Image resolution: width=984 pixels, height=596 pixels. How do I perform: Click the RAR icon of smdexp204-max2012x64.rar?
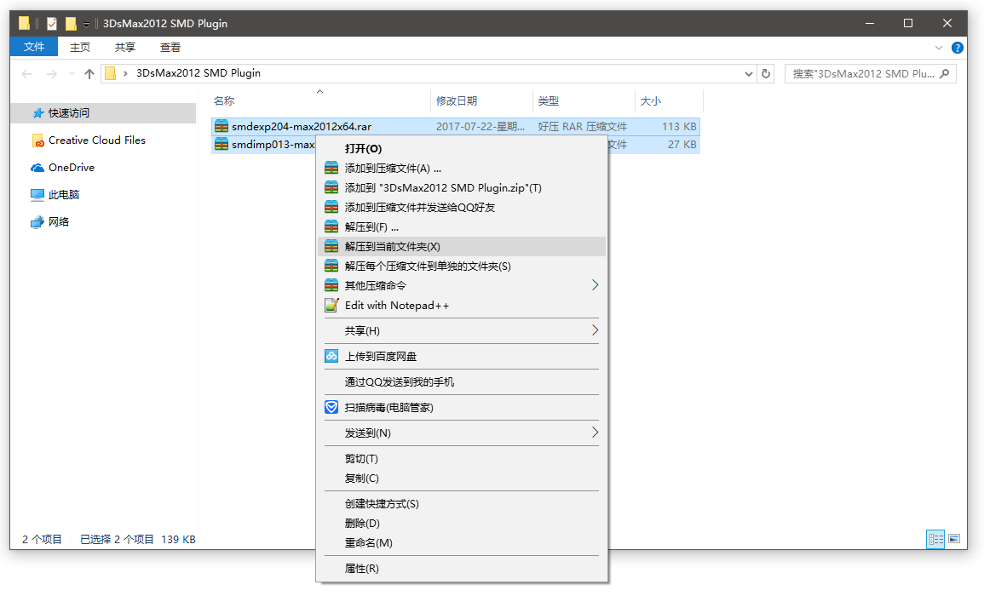coord(222,126)
